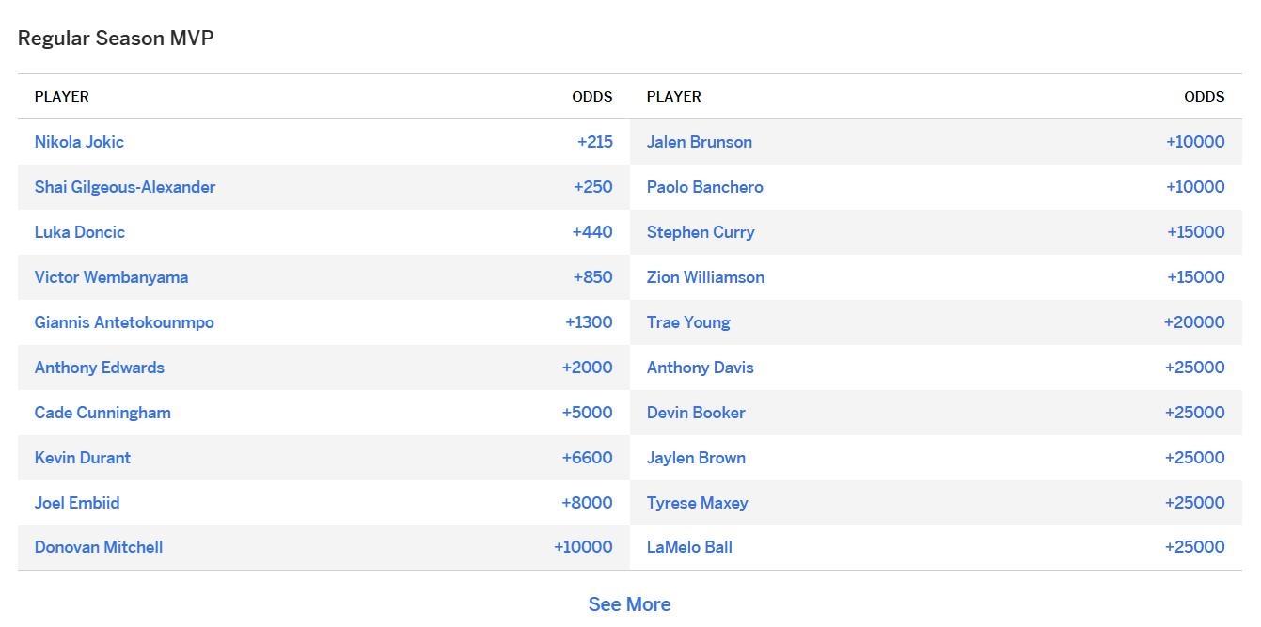
Task: Click LaMelo Ball's name
Action: click(689, 547)
